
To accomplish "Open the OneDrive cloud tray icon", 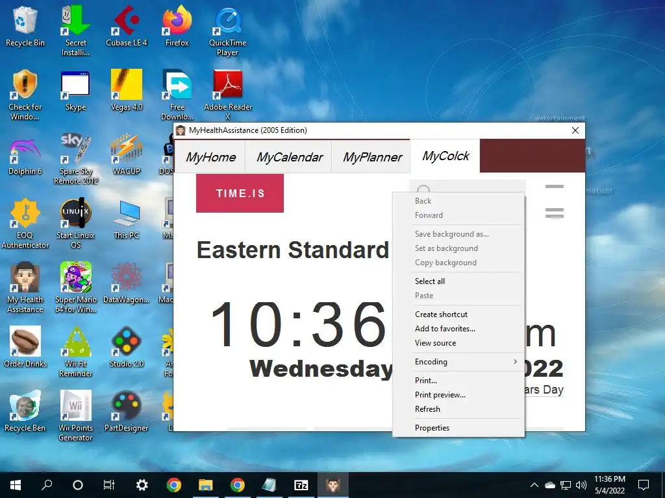I will tap(549, 485).
